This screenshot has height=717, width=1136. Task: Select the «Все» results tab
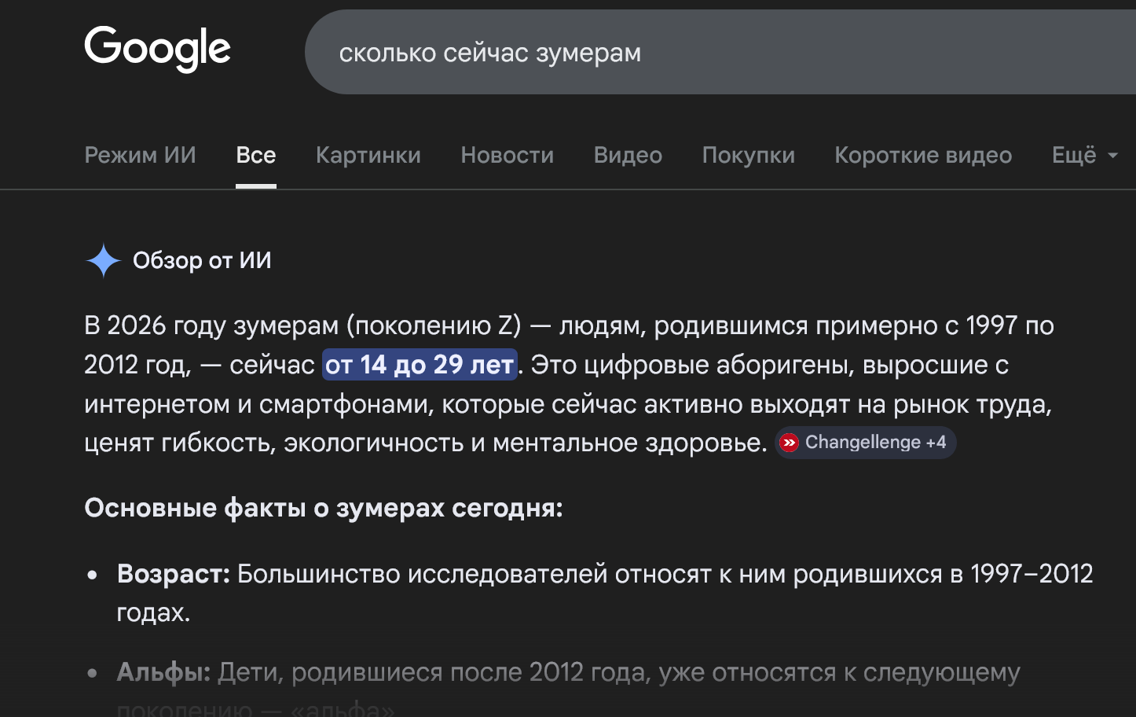(x=255, y=155)
